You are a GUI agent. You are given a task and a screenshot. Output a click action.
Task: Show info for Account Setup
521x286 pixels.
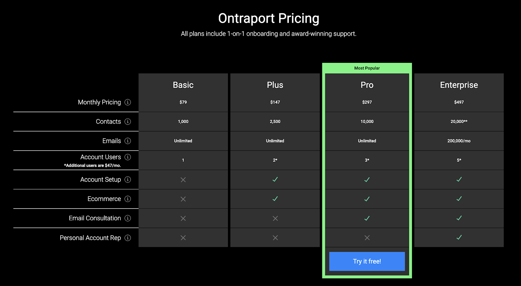(x=128, y=180)
